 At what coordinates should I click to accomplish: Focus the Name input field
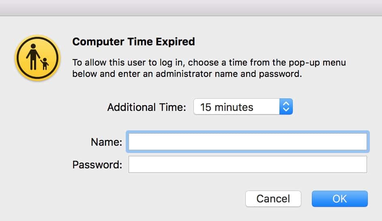(247, 142)
